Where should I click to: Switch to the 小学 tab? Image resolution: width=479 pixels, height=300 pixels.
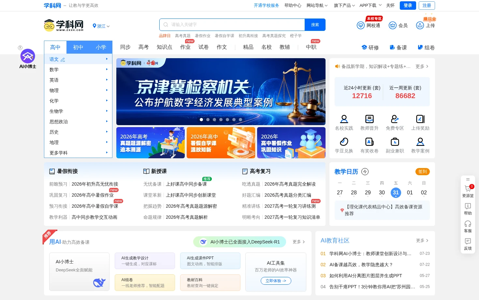coord(101,47)
